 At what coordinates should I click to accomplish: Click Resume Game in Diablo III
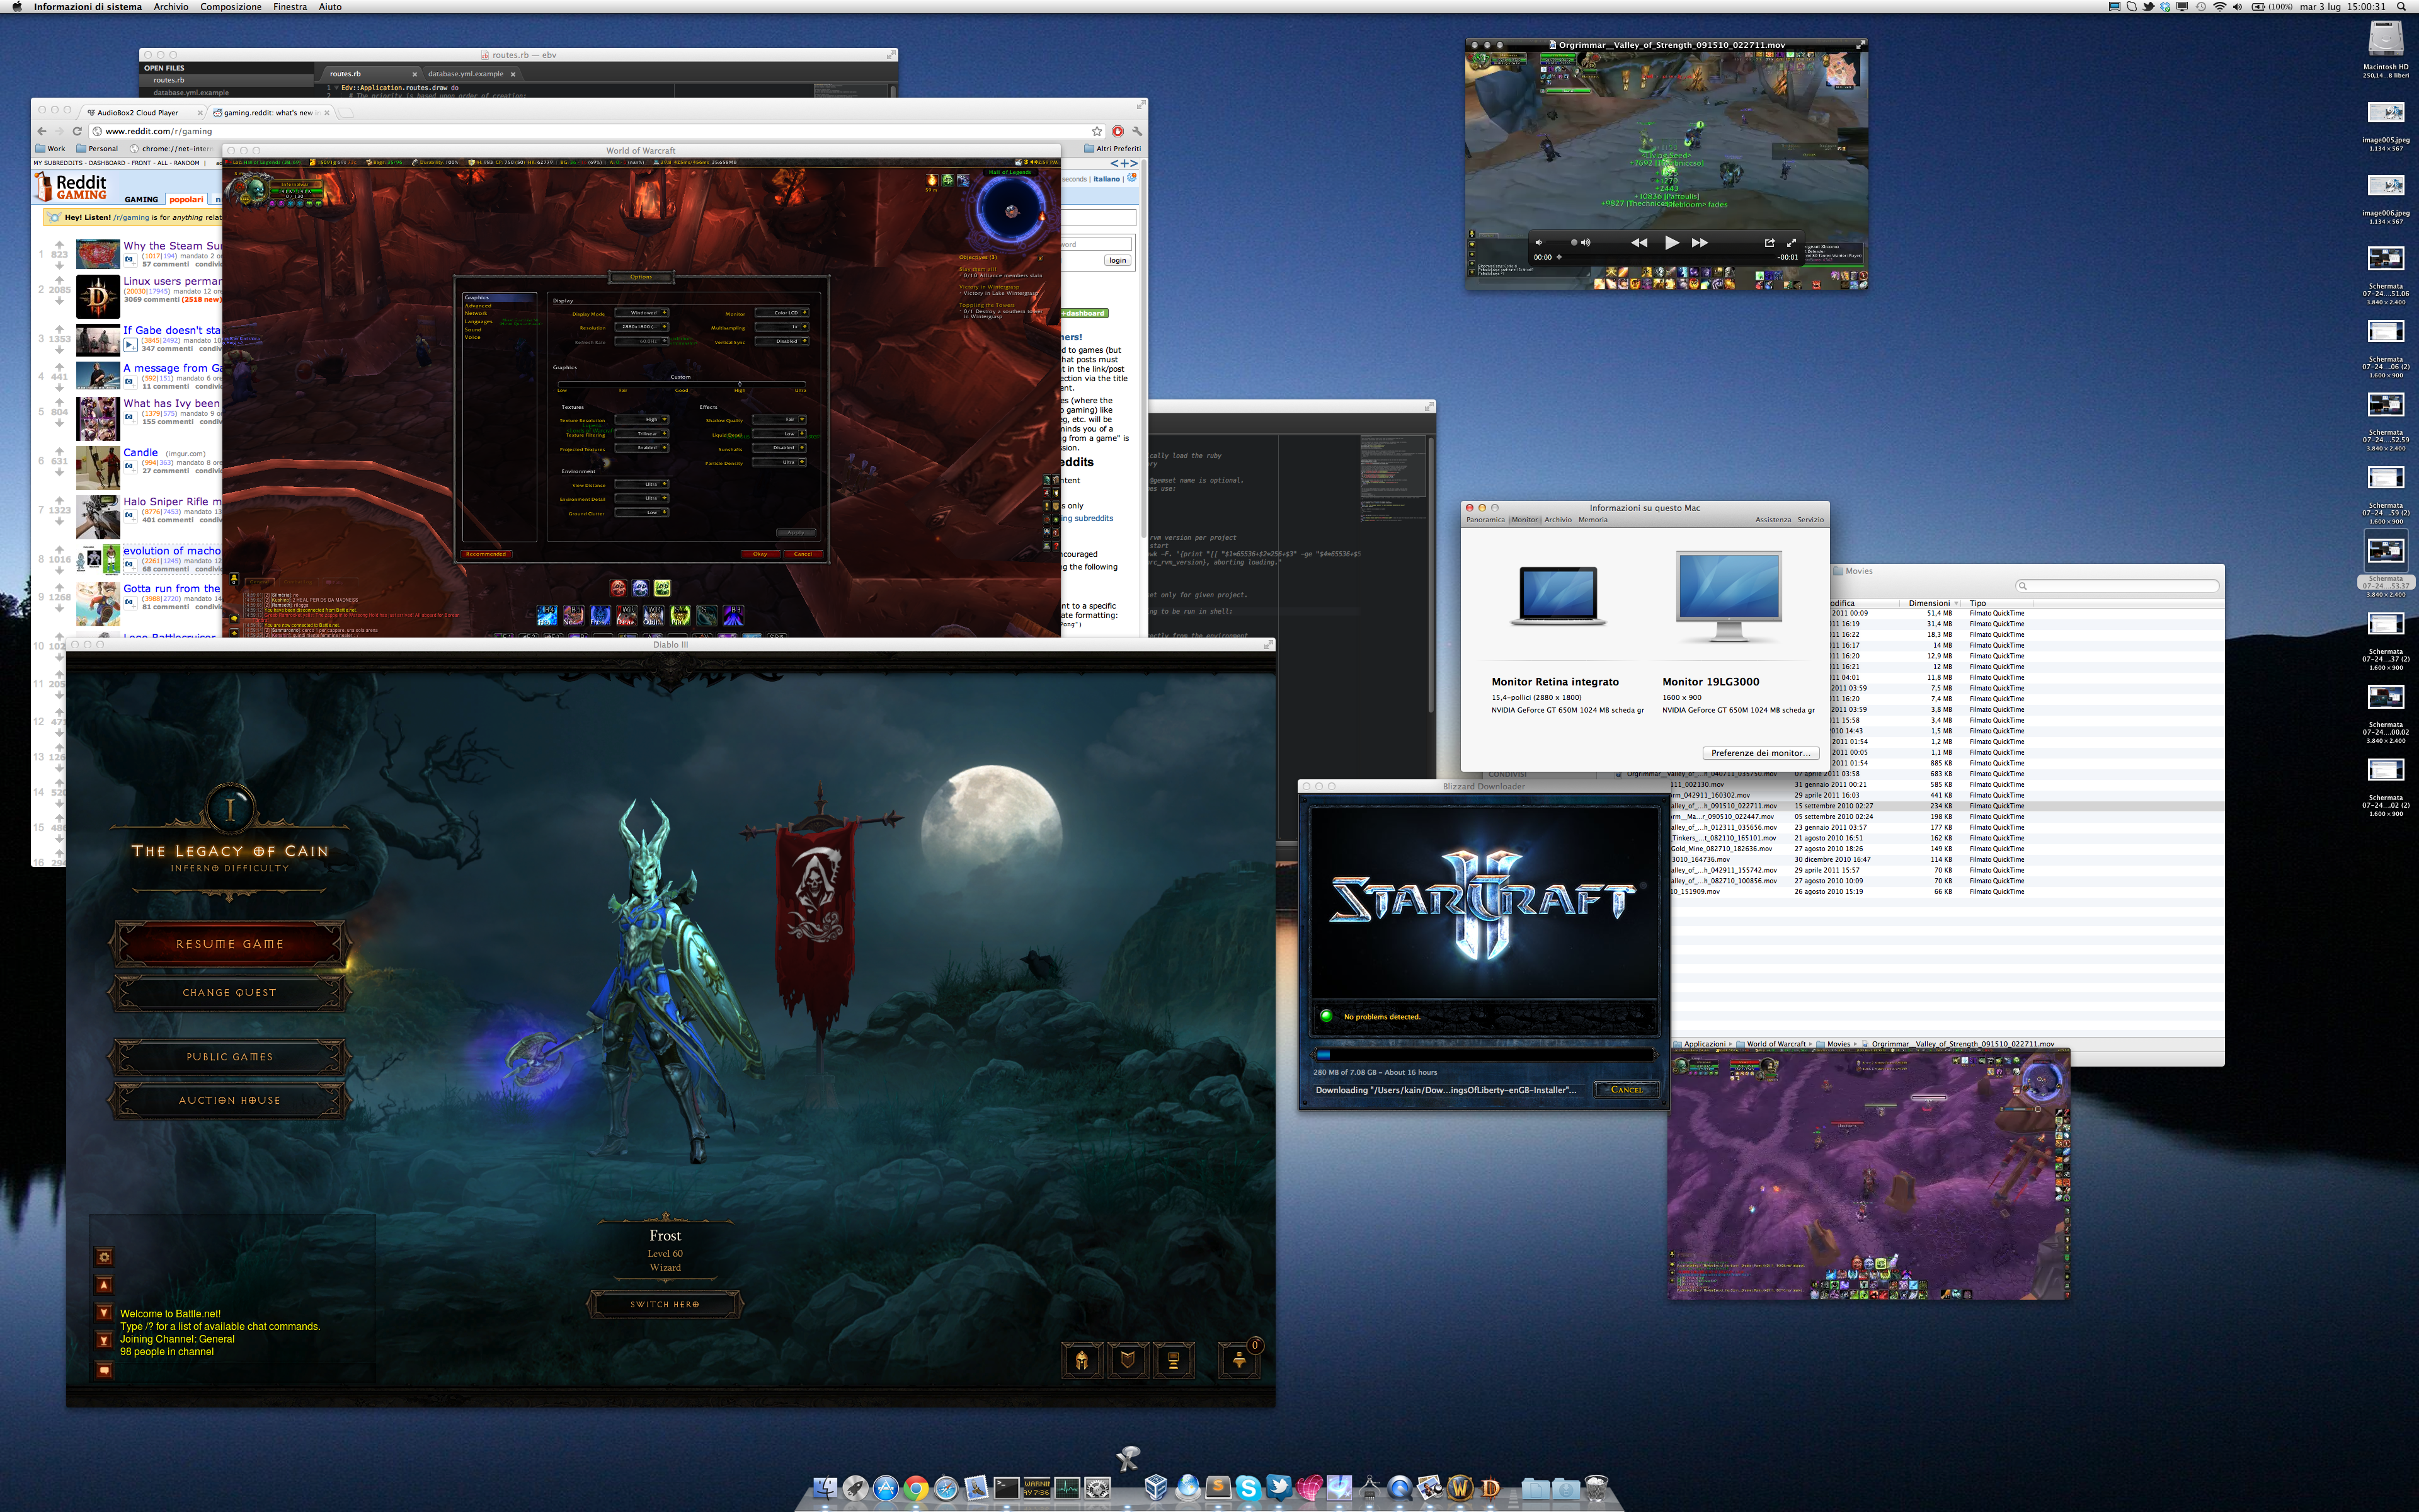[x=230, y=944]
